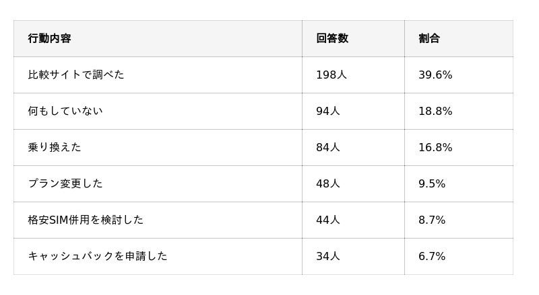This screenshot has height=295, width=539.
Task: Click the 行動内容 column header
Action: (x=49, y=38)
